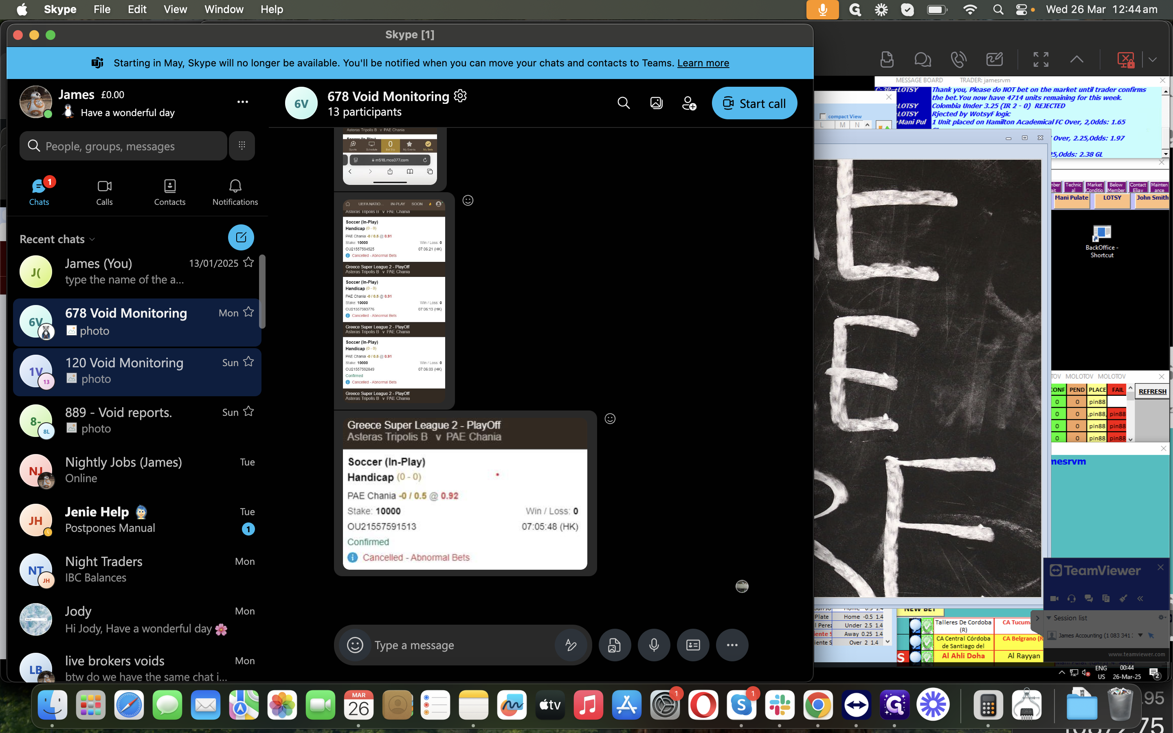Expand TeamViewer Session list
Viewport: 1173px width, 733px height.
coord(1049,618)
